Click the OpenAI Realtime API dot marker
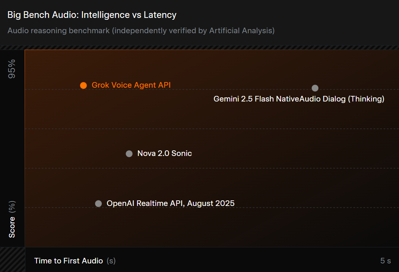Image resolution: width=399 pixels, height=272 pixels. pyautogui.click(x=98, y=203)
